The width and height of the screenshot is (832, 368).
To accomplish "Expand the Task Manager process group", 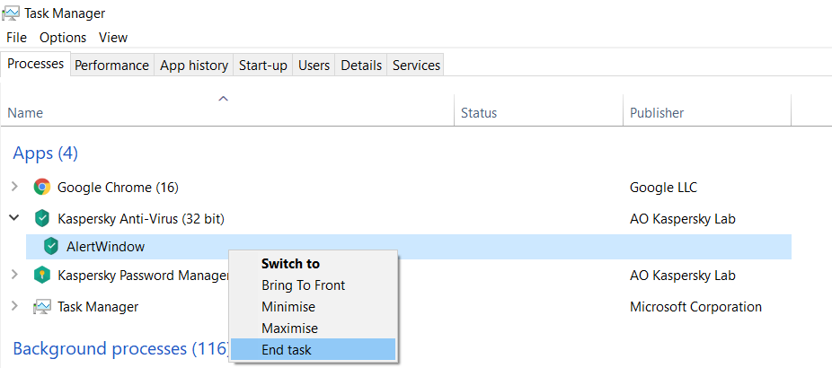I will pos(14,307).
